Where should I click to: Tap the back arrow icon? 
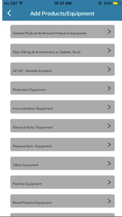9,13
